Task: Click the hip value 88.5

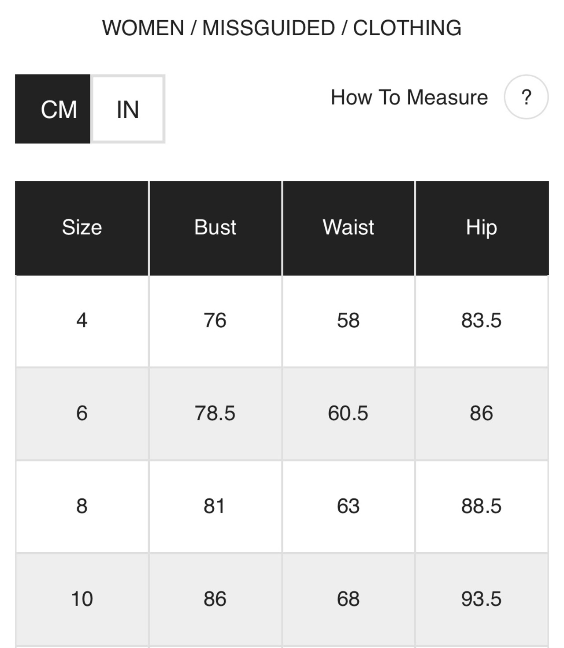Action: (x=482, y=506)
